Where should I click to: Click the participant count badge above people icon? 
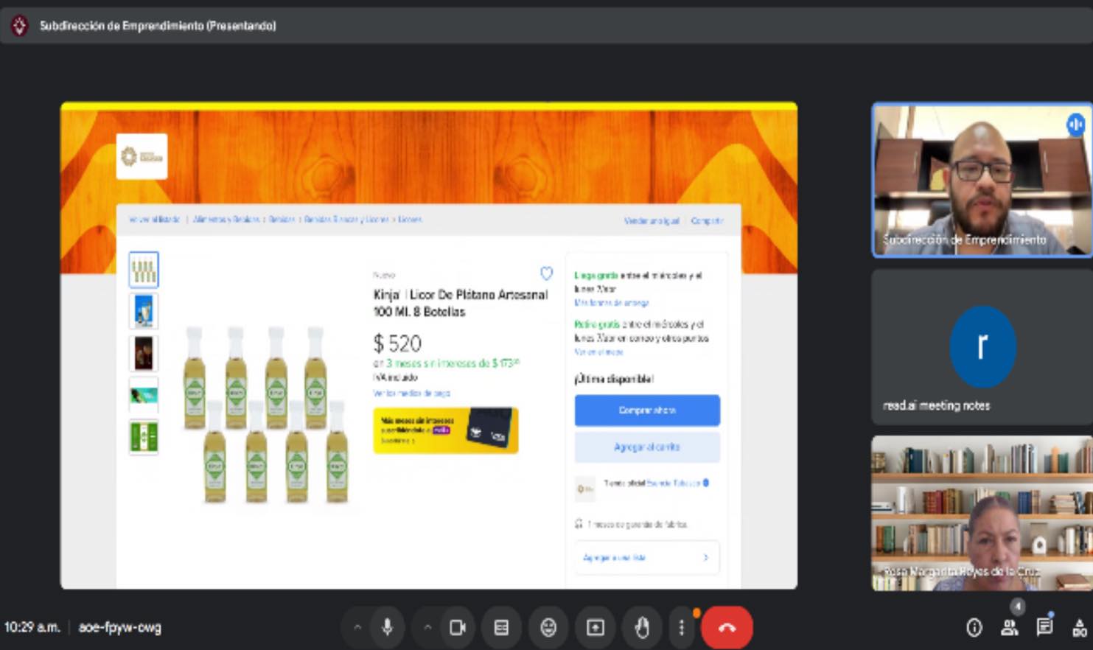tap(1018, 607)
